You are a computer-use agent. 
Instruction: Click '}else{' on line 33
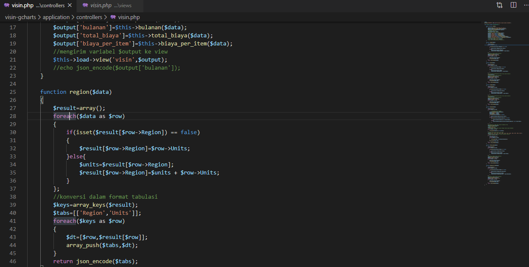pos(76,156)
